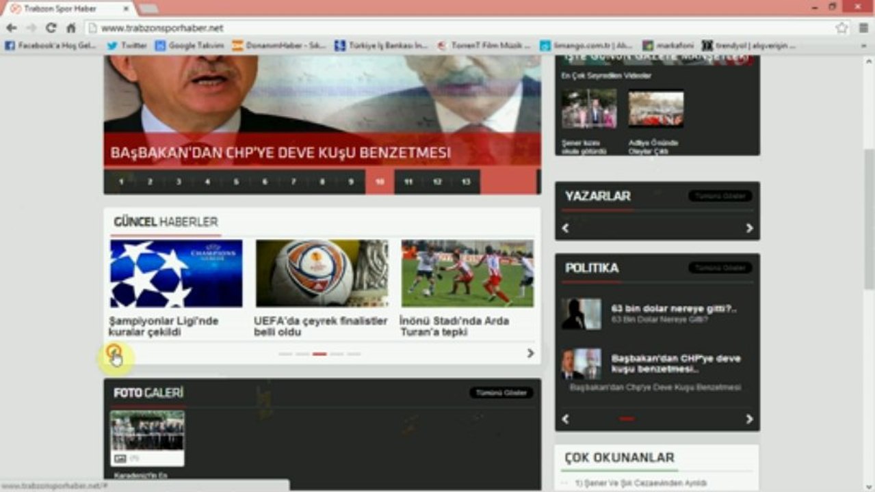Previous arrow in Politika panel
This screenshot has width=875, height=492.
coord(565,419)
